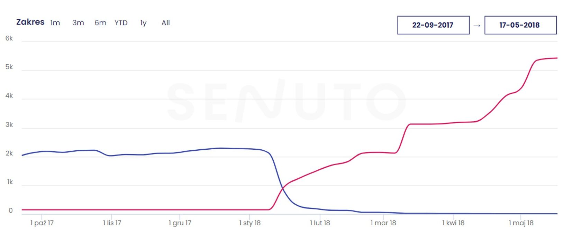Choose the YTD range option
The image size is (563, 234).
tap(121, 23)
